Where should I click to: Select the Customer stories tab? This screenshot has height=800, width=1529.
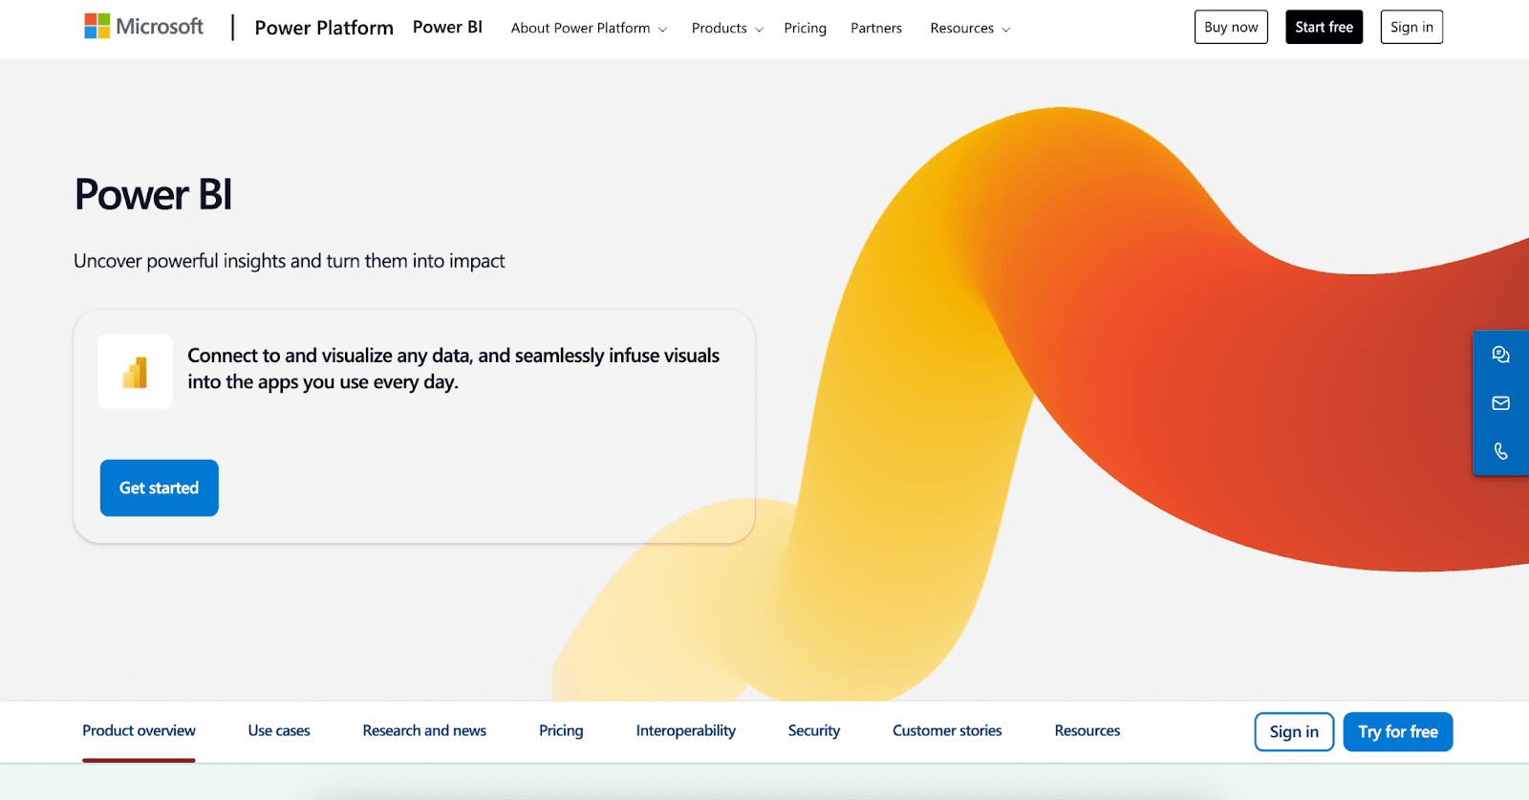tap(947, 731)
